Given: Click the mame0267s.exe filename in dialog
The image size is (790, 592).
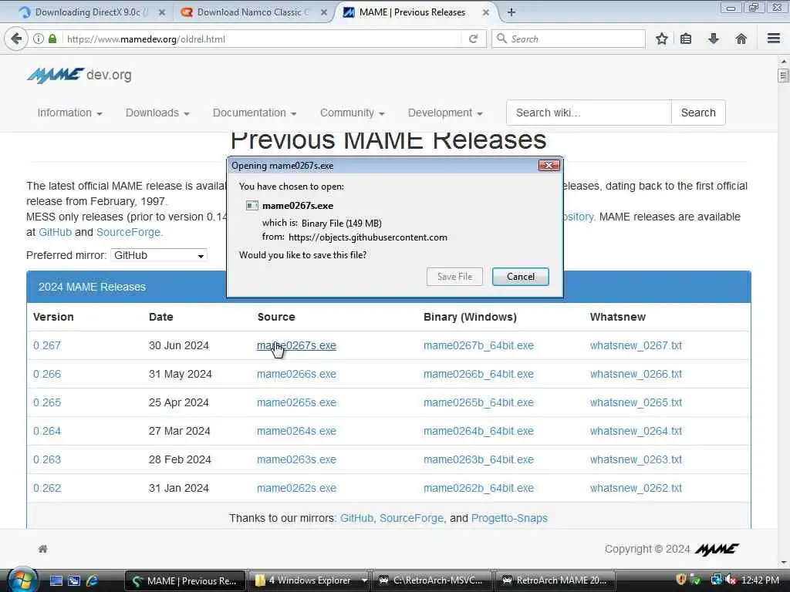Looking at the screenshot, I should (x=297, y=205).
